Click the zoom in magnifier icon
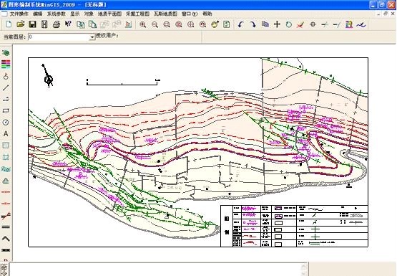The width and height of the screenshot is (397, 276). point(143,24)
